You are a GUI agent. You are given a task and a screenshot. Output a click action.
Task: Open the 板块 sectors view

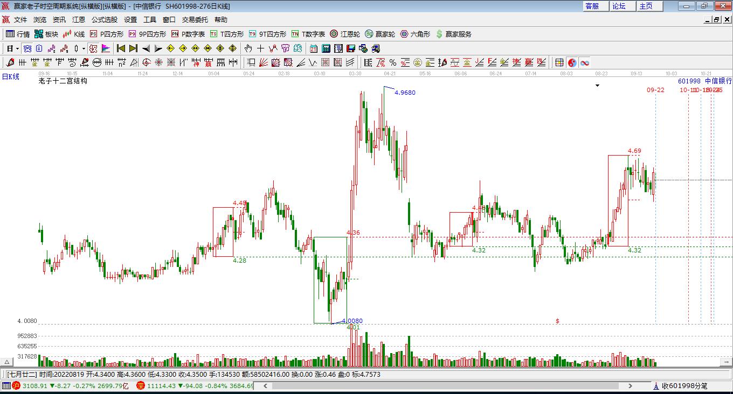point(46,34)
